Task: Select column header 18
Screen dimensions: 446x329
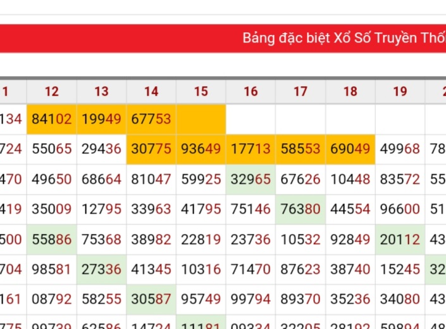Action: 350,92
